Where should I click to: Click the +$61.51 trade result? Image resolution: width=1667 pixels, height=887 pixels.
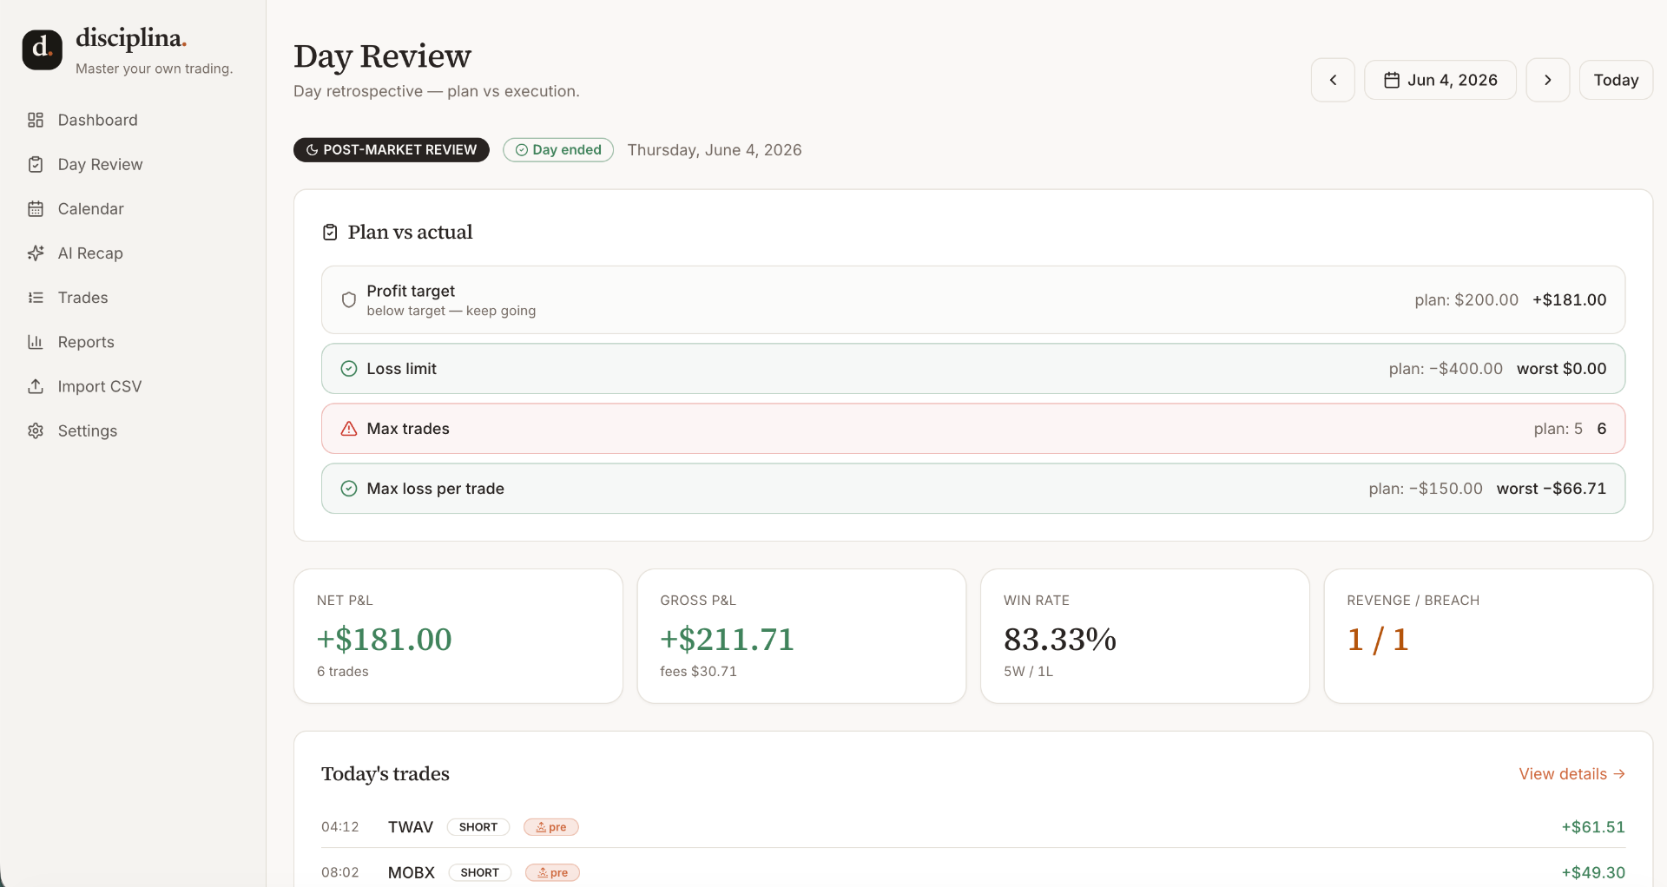[x=1593, y=827]
